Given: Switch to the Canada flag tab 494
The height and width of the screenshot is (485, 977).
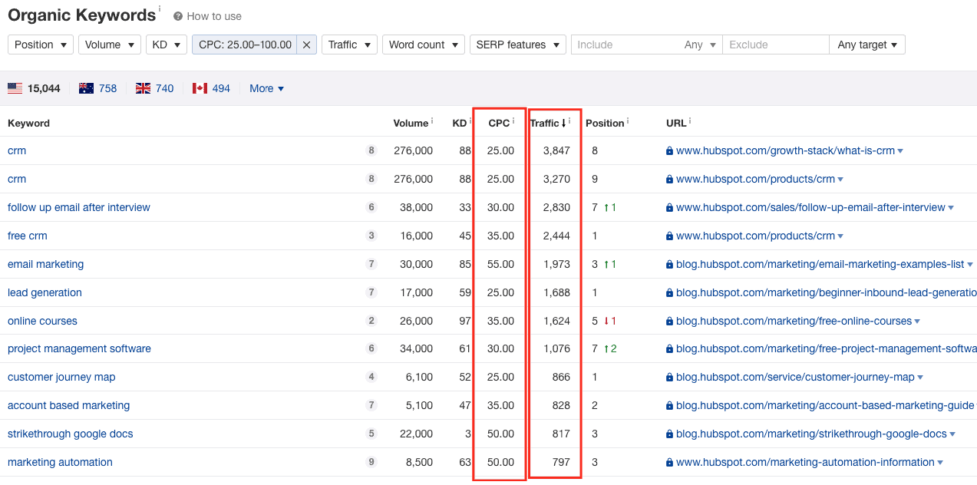Looking at the screenshot, I should pyautogui.click(x=211, y=88).
